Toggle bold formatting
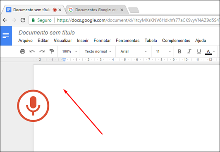 (x=179, y=51)
